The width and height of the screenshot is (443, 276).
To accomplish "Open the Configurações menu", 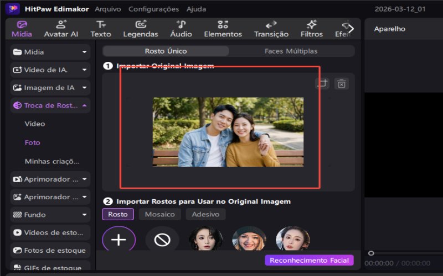I will click(153, 9).
